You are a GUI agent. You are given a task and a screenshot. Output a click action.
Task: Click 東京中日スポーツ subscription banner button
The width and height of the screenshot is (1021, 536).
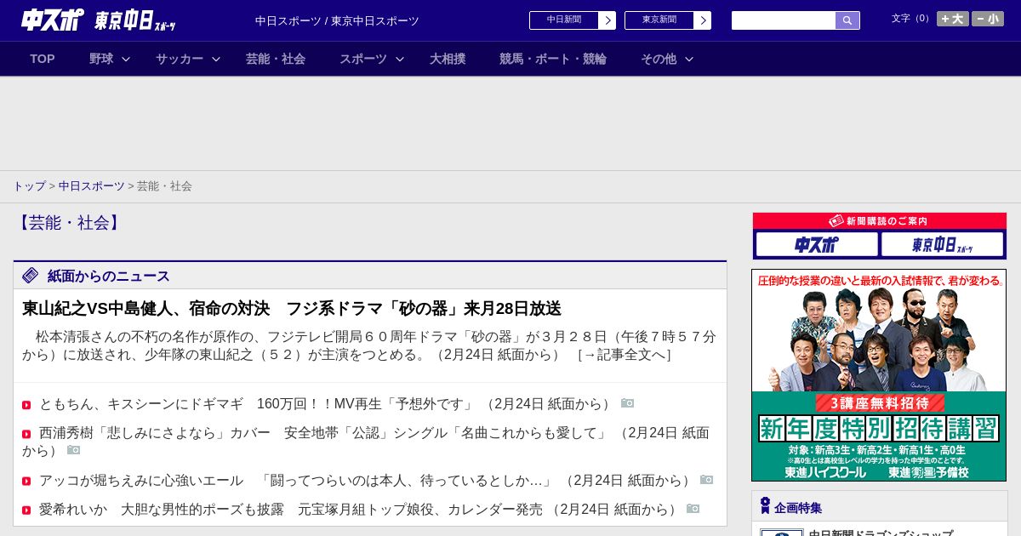tap(942, 244)
